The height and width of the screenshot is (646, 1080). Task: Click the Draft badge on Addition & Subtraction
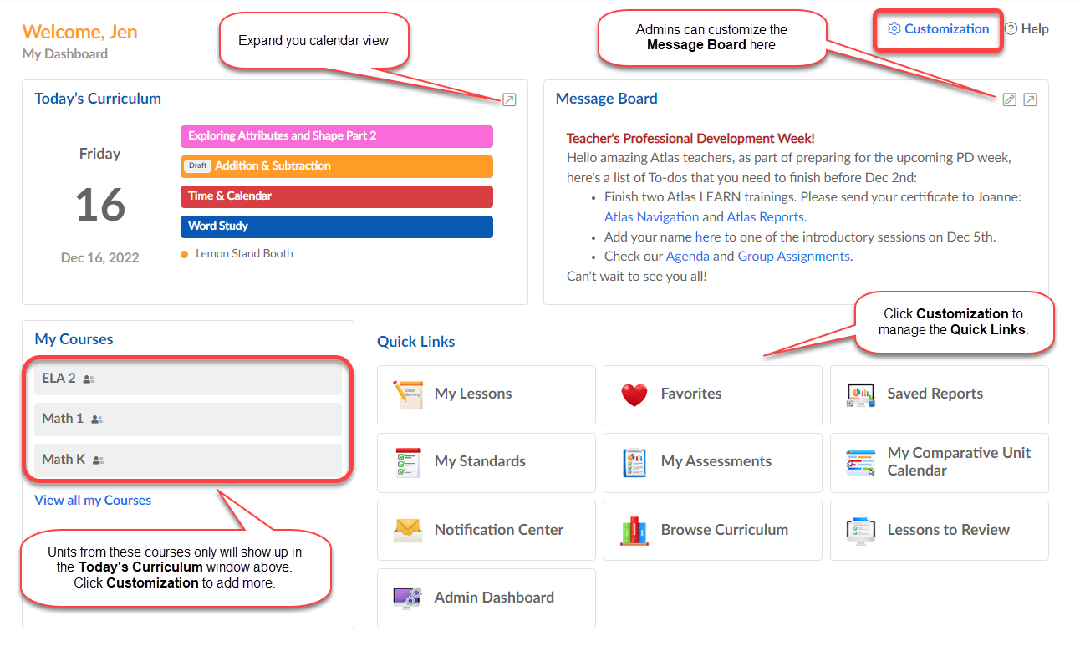click(197, 166)
